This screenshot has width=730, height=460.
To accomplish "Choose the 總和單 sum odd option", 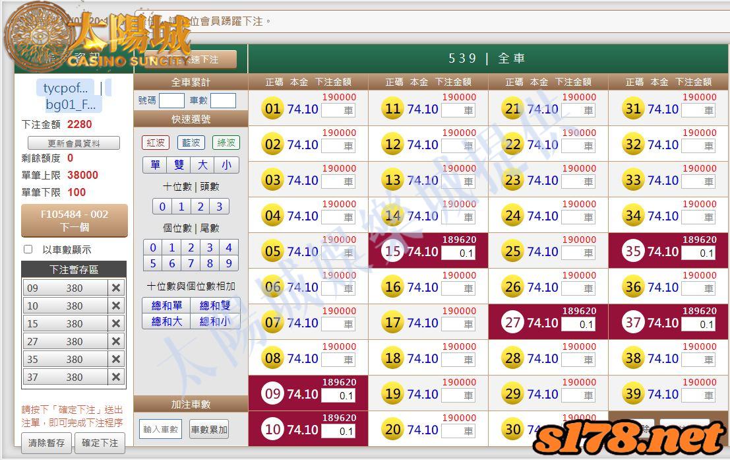I will pos(166,306).
